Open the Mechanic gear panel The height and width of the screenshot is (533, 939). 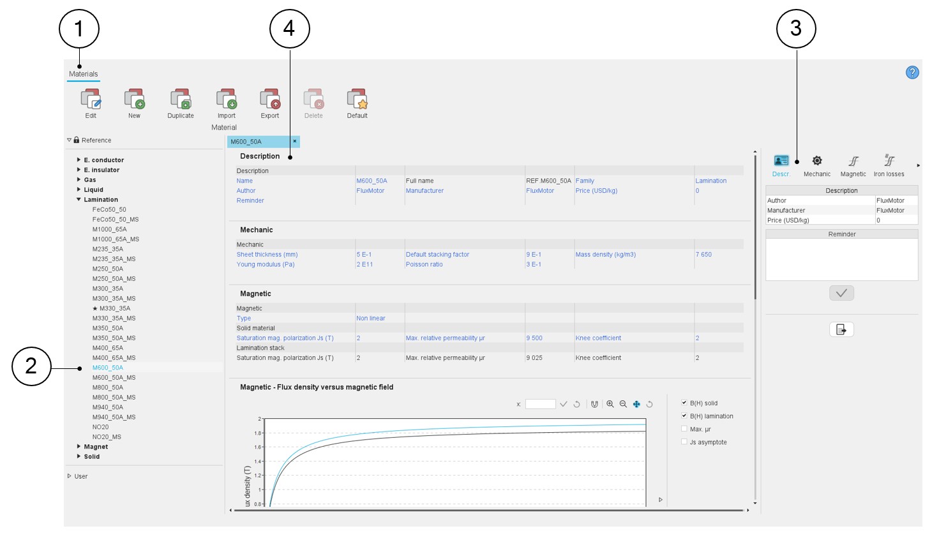[x=816, y=161]
